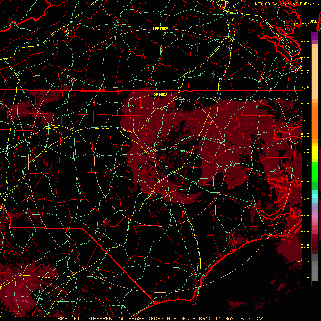Click the 8.2 value on the color scale
The image size is (321, 321).
[305, 72]
